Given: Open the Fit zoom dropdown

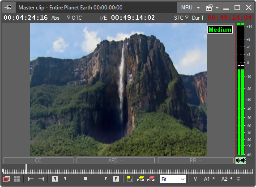Looking at the screenshot, I should (173, 179).
